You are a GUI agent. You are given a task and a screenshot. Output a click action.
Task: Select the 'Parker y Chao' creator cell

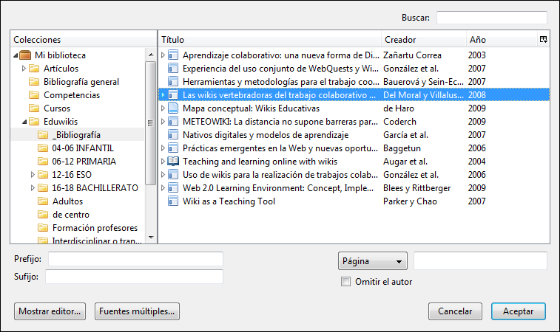coord(410,201)
